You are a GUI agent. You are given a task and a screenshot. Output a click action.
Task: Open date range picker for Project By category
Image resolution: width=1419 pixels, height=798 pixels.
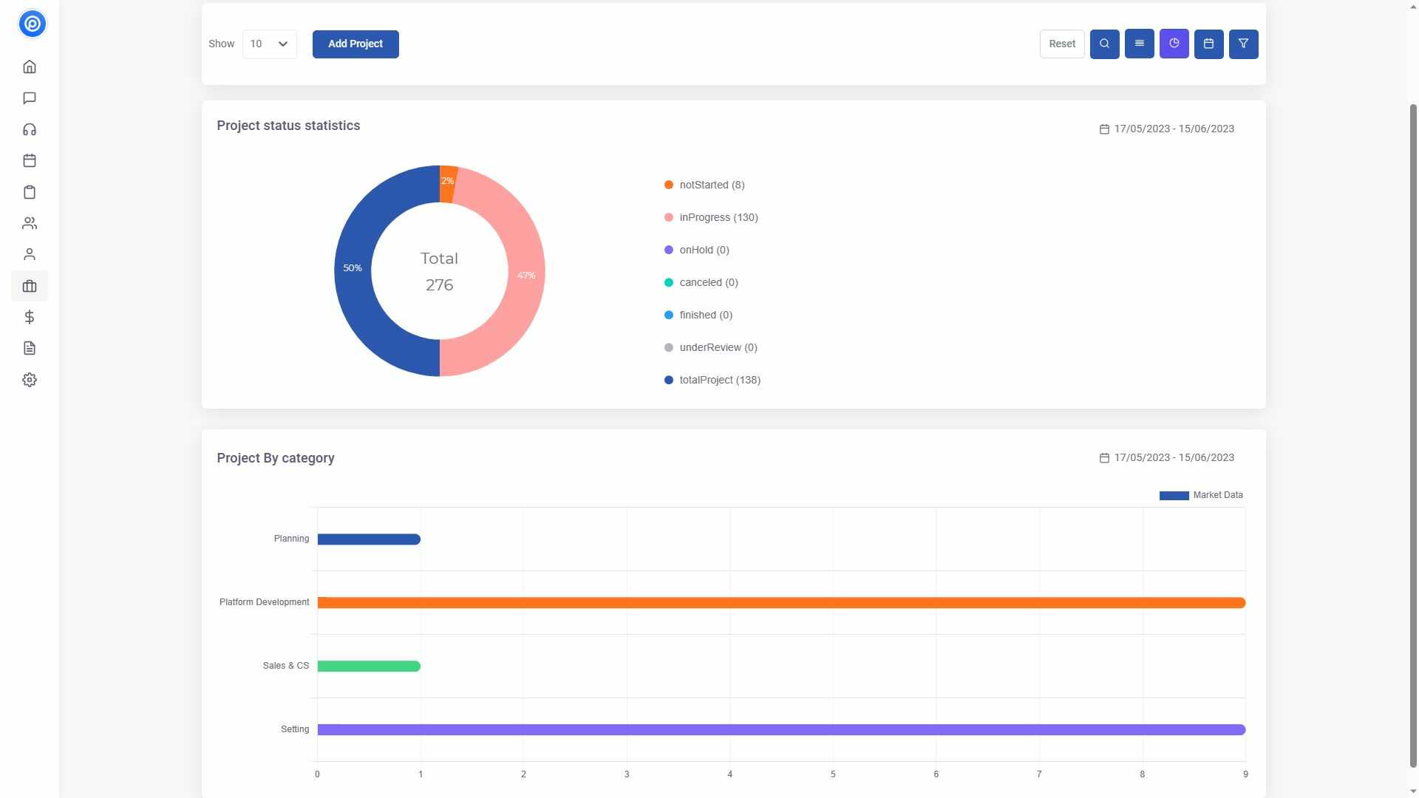pyautogui.click(x=1166, y=458)
